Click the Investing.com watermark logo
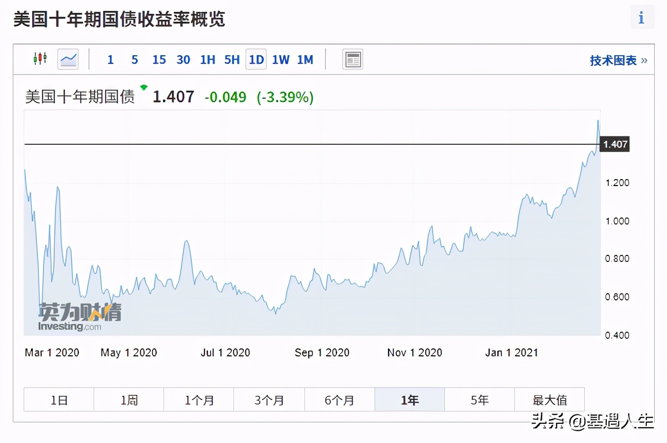 click(x=79, y=315)
